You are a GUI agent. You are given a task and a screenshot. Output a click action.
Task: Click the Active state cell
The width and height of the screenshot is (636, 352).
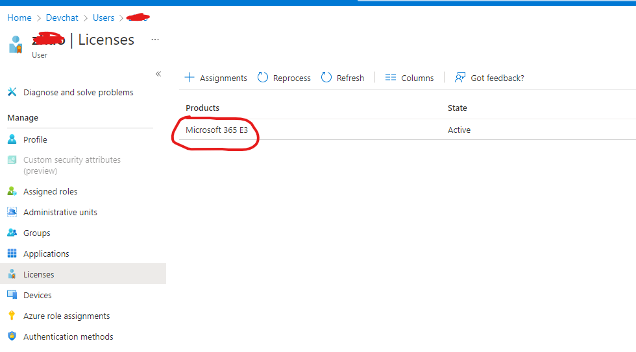[459, 130]
